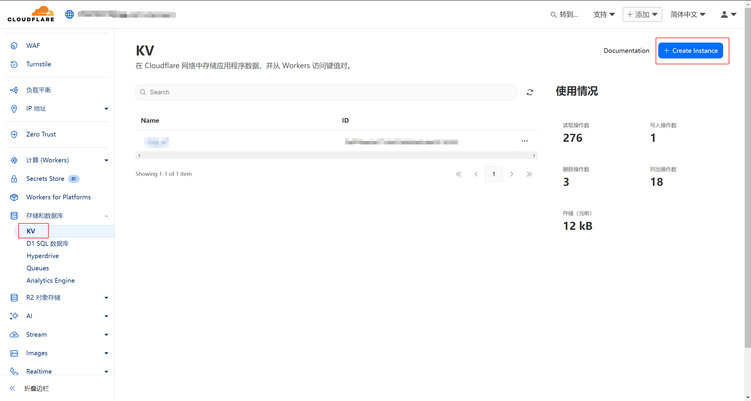The width and height of the screenshot is (751, 401).
Task: Select the Turnstile icon in the sidebar
Action: (14, 64)
